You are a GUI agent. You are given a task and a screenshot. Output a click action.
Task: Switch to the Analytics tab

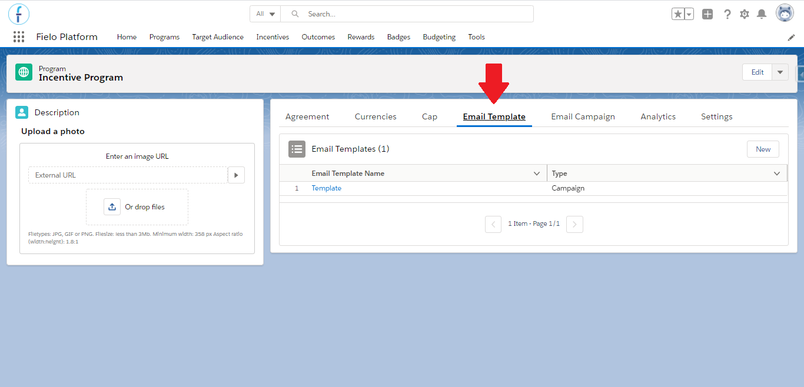(658, 116)
